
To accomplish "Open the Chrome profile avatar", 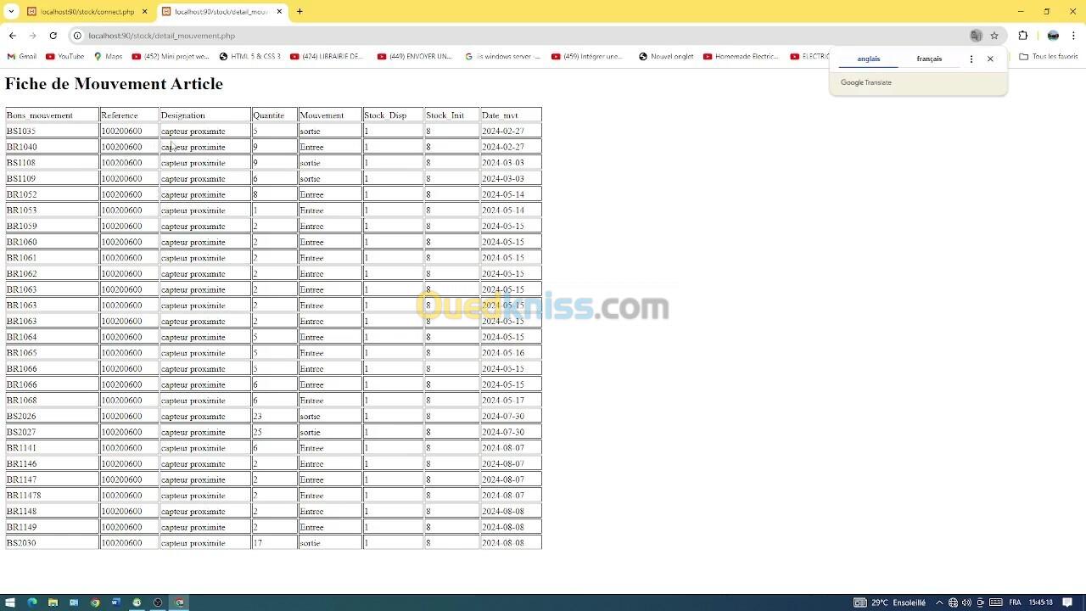I will [x=1053, y=36].
